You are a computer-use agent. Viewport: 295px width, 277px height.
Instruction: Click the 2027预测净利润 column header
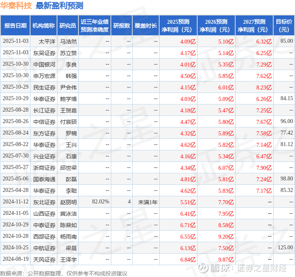click(254, 26)
